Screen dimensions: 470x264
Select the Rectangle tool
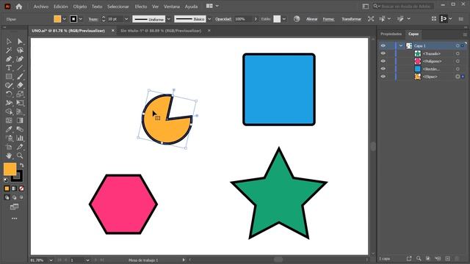pos(9,76)
